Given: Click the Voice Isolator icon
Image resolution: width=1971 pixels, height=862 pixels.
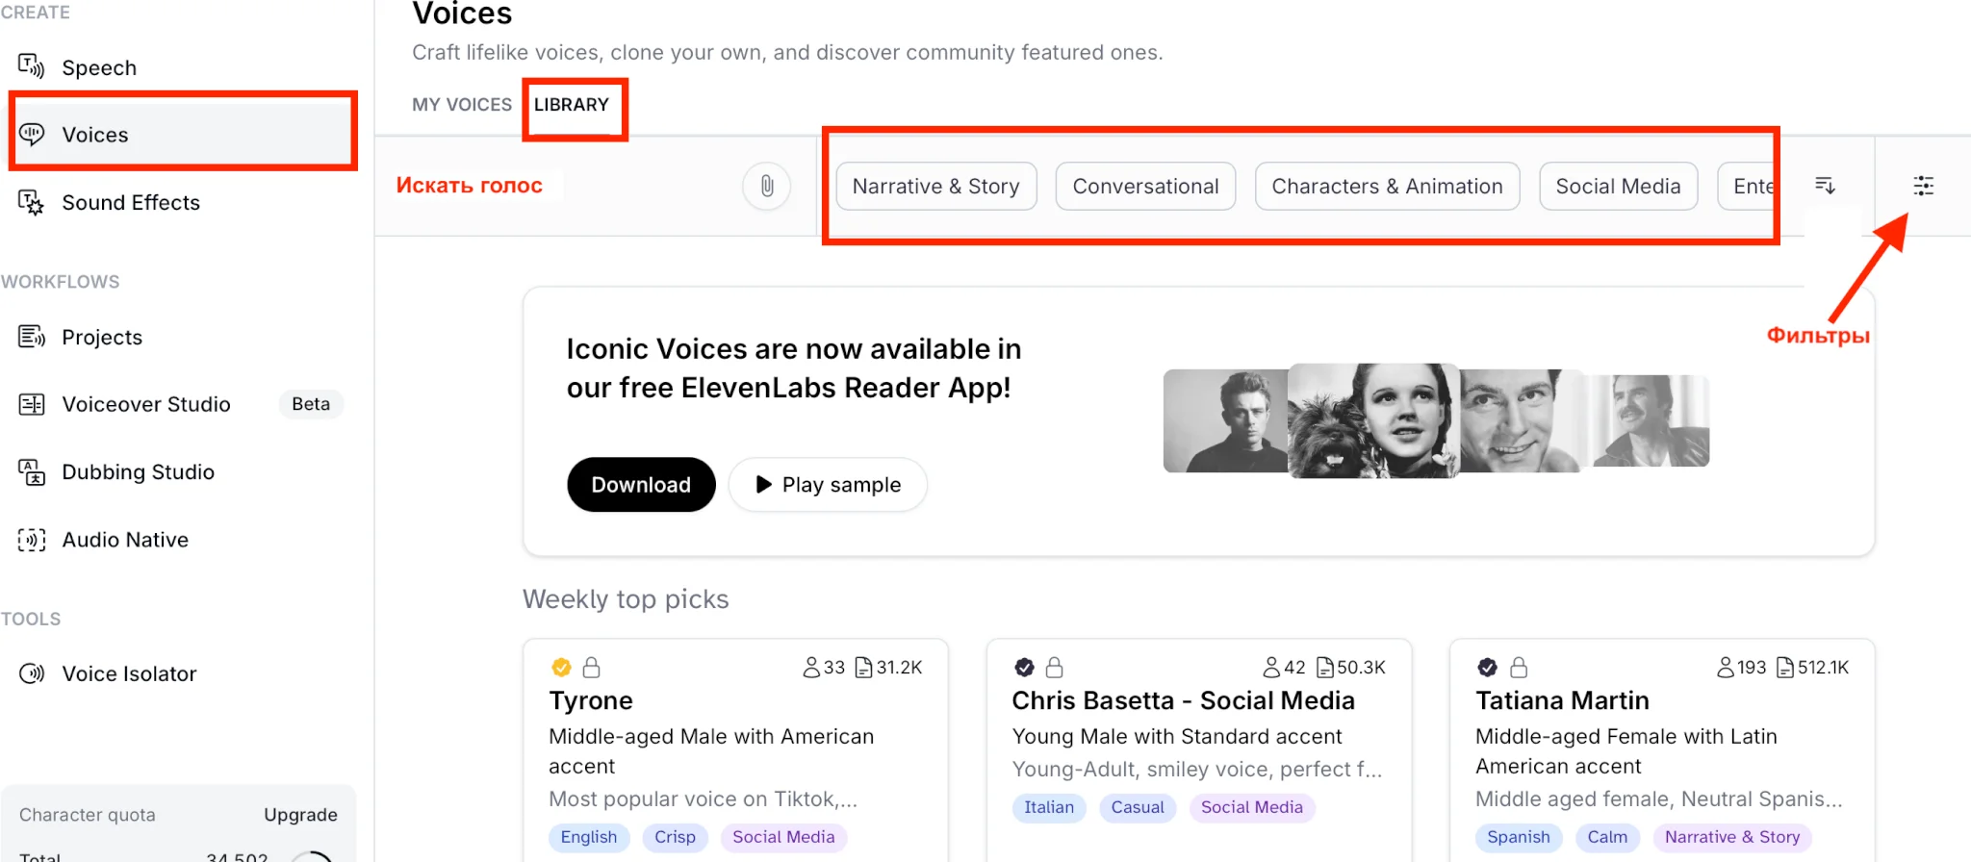Looking at the screenshot, I should (31, 673).
